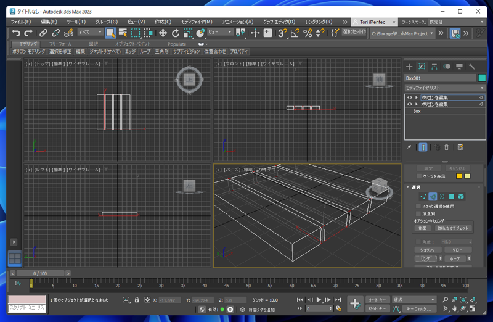Viewport: 493px width, 322px height.
Task: Open Configure Modifier Sets icon
Action: coord(460,147)
